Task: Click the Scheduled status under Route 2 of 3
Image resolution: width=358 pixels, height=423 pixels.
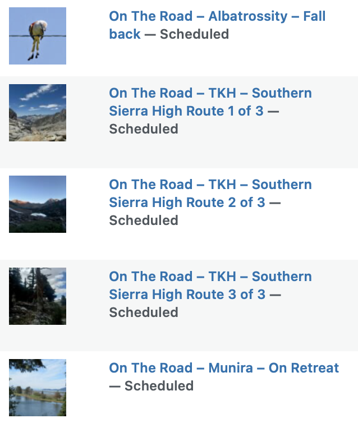Action: pyautogui.click(x=144, y=220)
